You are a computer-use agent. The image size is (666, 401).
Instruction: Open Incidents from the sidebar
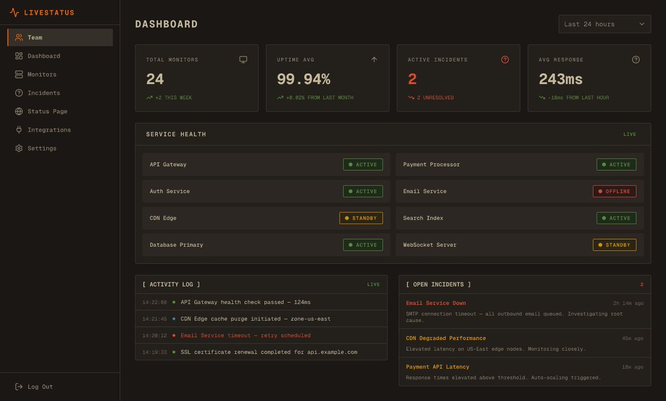[x=60, y=93]
